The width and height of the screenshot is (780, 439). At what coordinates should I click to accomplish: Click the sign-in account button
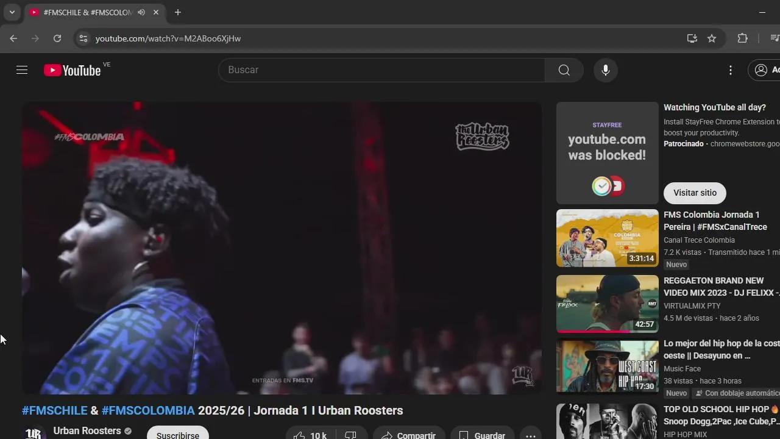pyautogui.click(x=765, y=70)
